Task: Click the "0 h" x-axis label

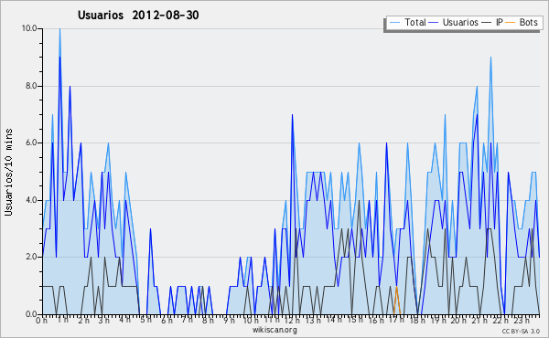Action: pos(42,321)
